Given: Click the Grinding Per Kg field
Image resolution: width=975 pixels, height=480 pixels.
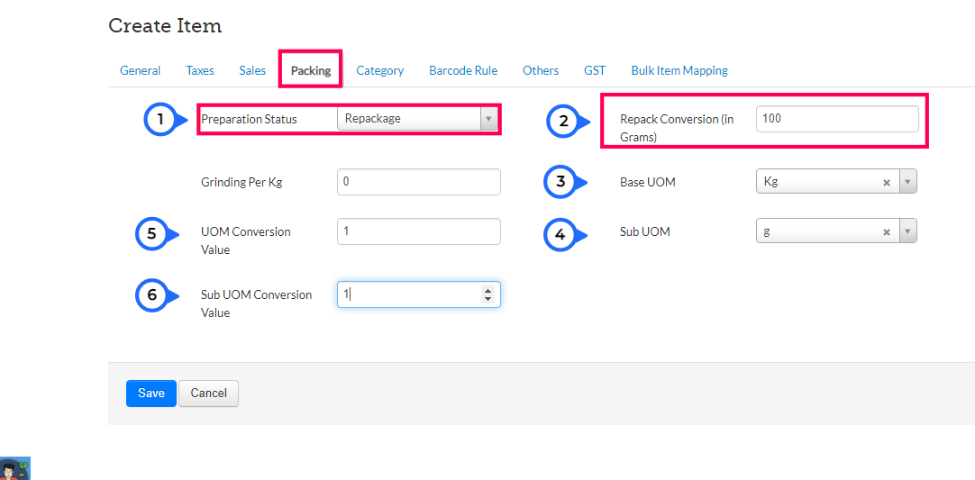Looking at the screenshot, I should [418, 182].
